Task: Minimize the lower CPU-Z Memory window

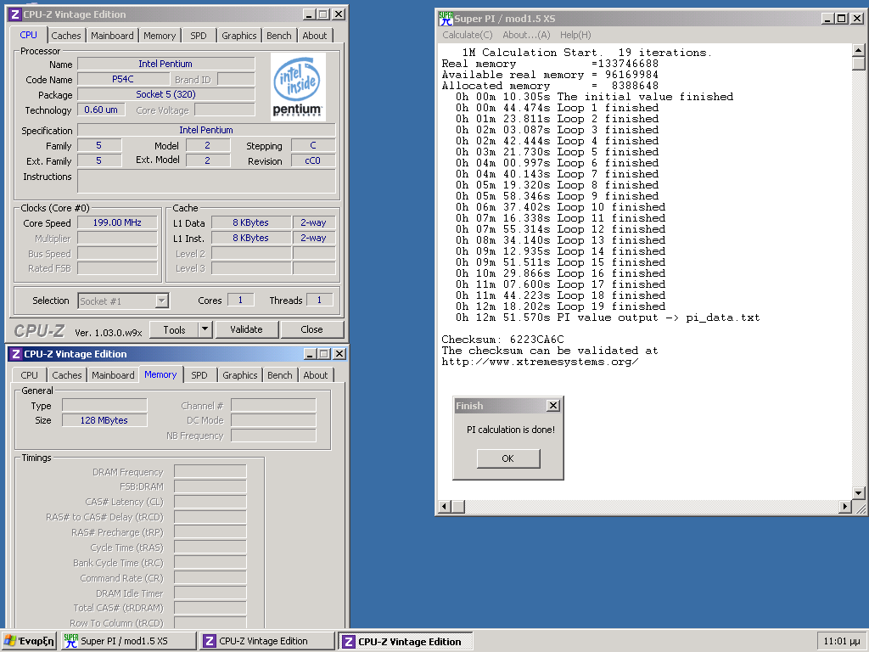Action: click(311, 354)
